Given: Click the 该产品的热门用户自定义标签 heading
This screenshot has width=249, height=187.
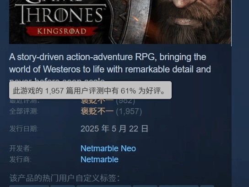Looking at the screenshot, I should click(x=65, y=178).
